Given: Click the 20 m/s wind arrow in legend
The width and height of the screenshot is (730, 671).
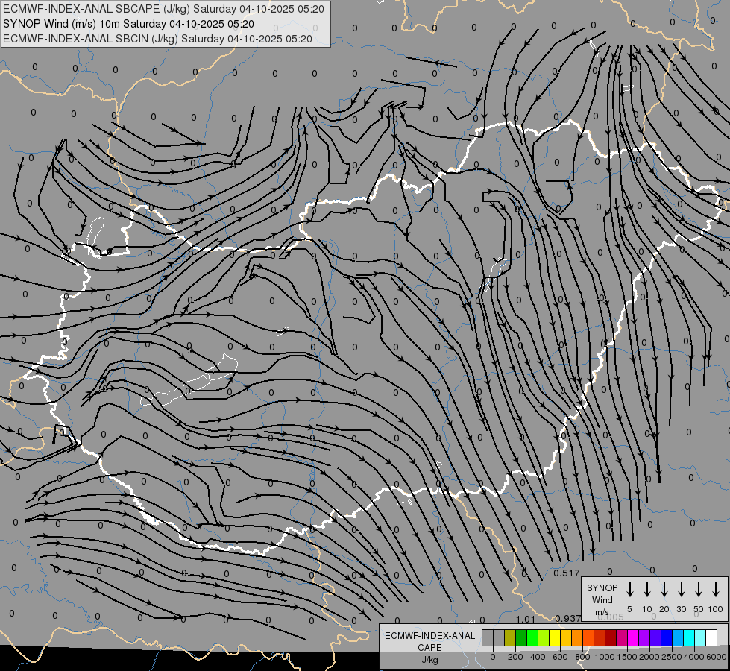Looking at the screenshot, I should pos(664,590).
